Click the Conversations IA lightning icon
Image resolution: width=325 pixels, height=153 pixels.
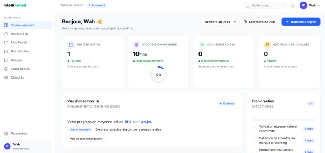coord(202,45)
